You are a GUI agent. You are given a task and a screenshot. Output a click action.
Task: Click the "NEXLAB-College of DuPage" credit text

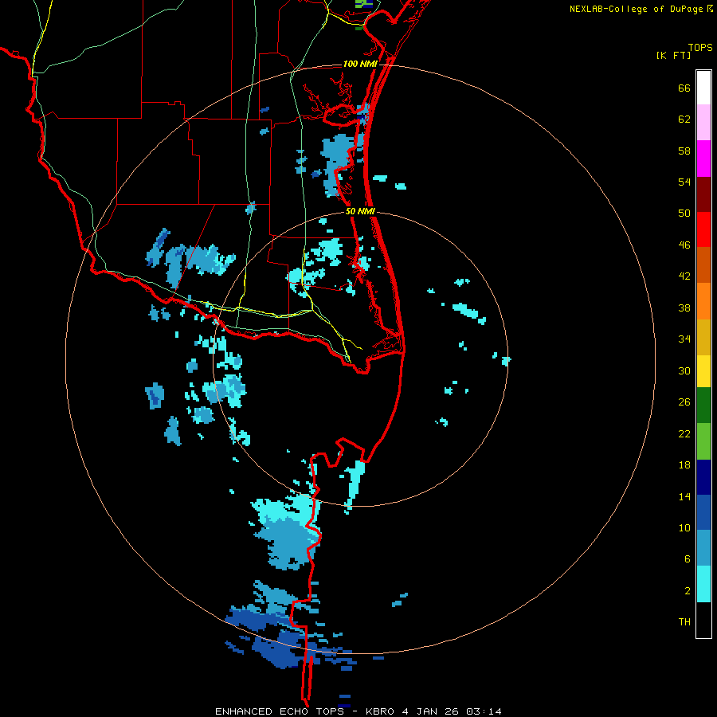636,9
